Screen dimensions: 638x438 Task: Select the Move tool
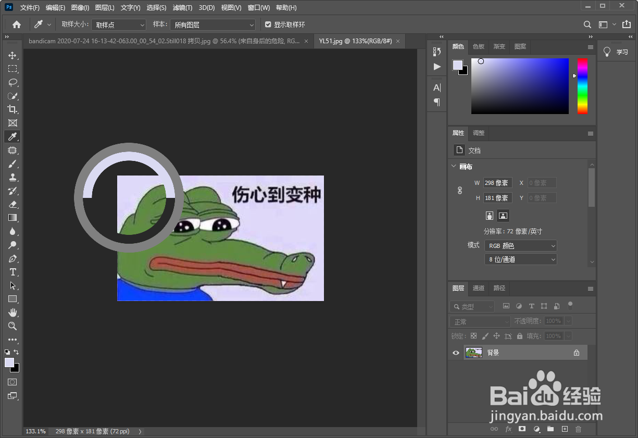pyautogui.click(x=12, y=55)
